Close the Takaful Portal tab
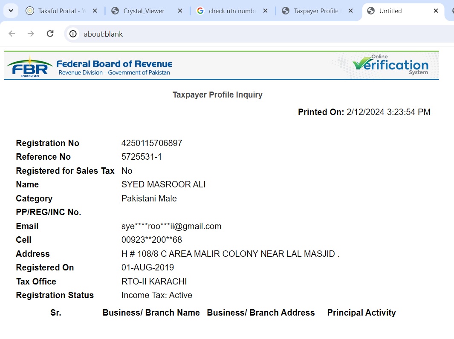 point(95,11)
